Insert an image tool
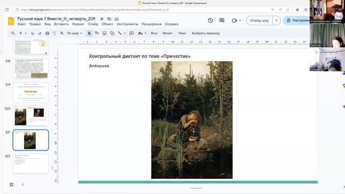345x194 pixels. pos(104,33)
